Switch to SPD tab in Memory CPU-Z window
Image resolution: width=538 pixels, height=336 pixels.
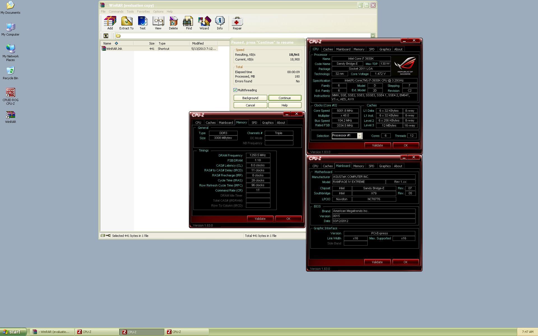254,123
